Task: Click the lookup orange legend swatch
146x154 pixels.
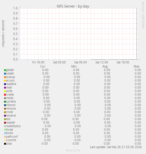Action: 5,77
